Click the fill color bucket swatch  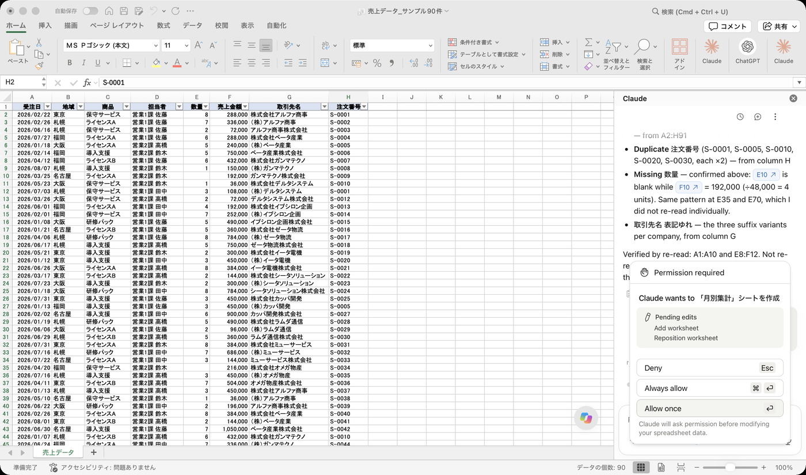point(156,63)
